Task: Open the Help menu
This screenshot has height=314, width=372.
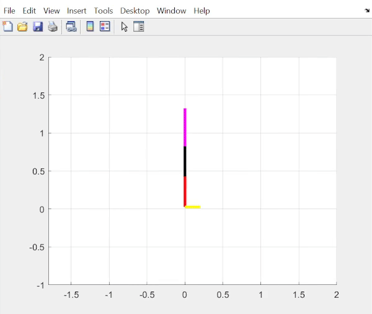Action: (x=202, y=11)
